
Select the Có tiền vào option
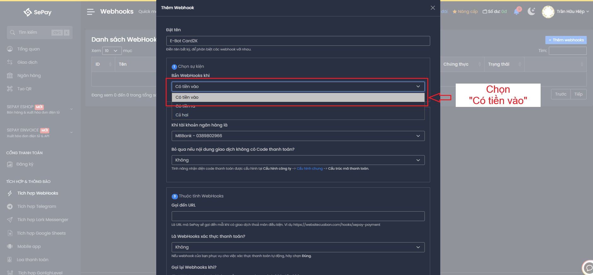tap(298, 97)
